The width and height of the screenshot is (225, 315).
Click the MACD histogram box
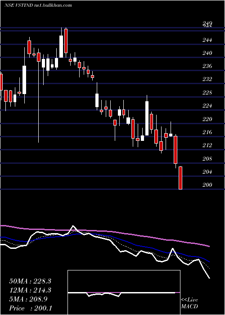(124, 292)
